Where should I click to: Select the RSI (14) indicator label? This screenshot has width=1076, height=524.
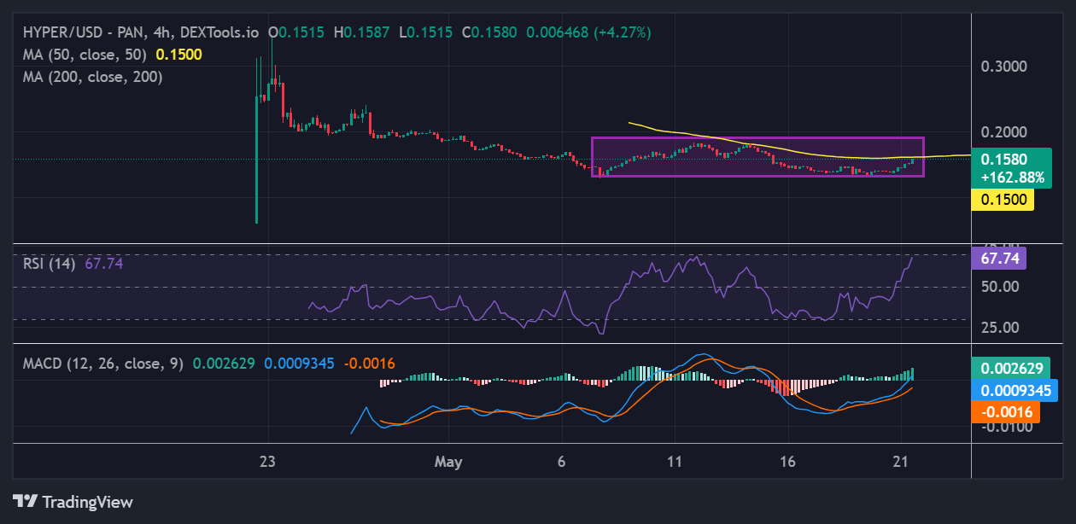coord(50,264)
